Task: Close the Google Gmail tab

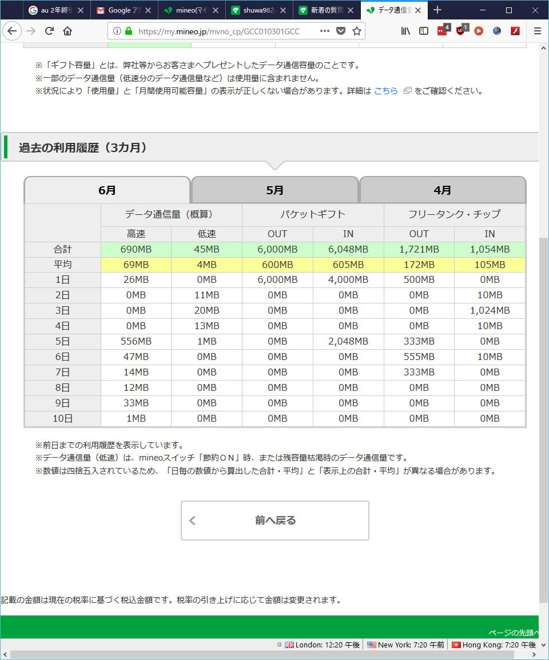Action: coord(148,10)
